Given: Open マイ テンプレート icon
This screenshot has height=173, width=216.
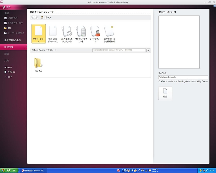Looking at the screenshot, I should [95, 34].
